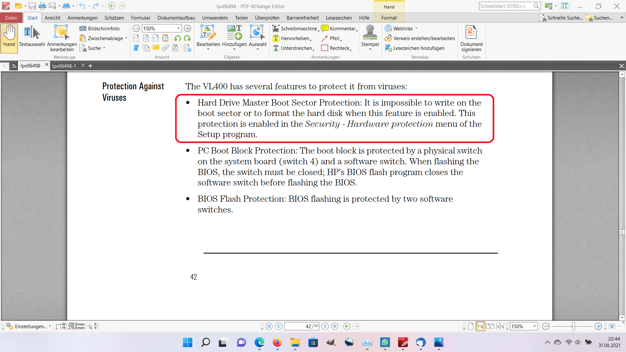Switch to the Ipv06498-1 document tab
This screenshot has width=626, height=352.
64,66
